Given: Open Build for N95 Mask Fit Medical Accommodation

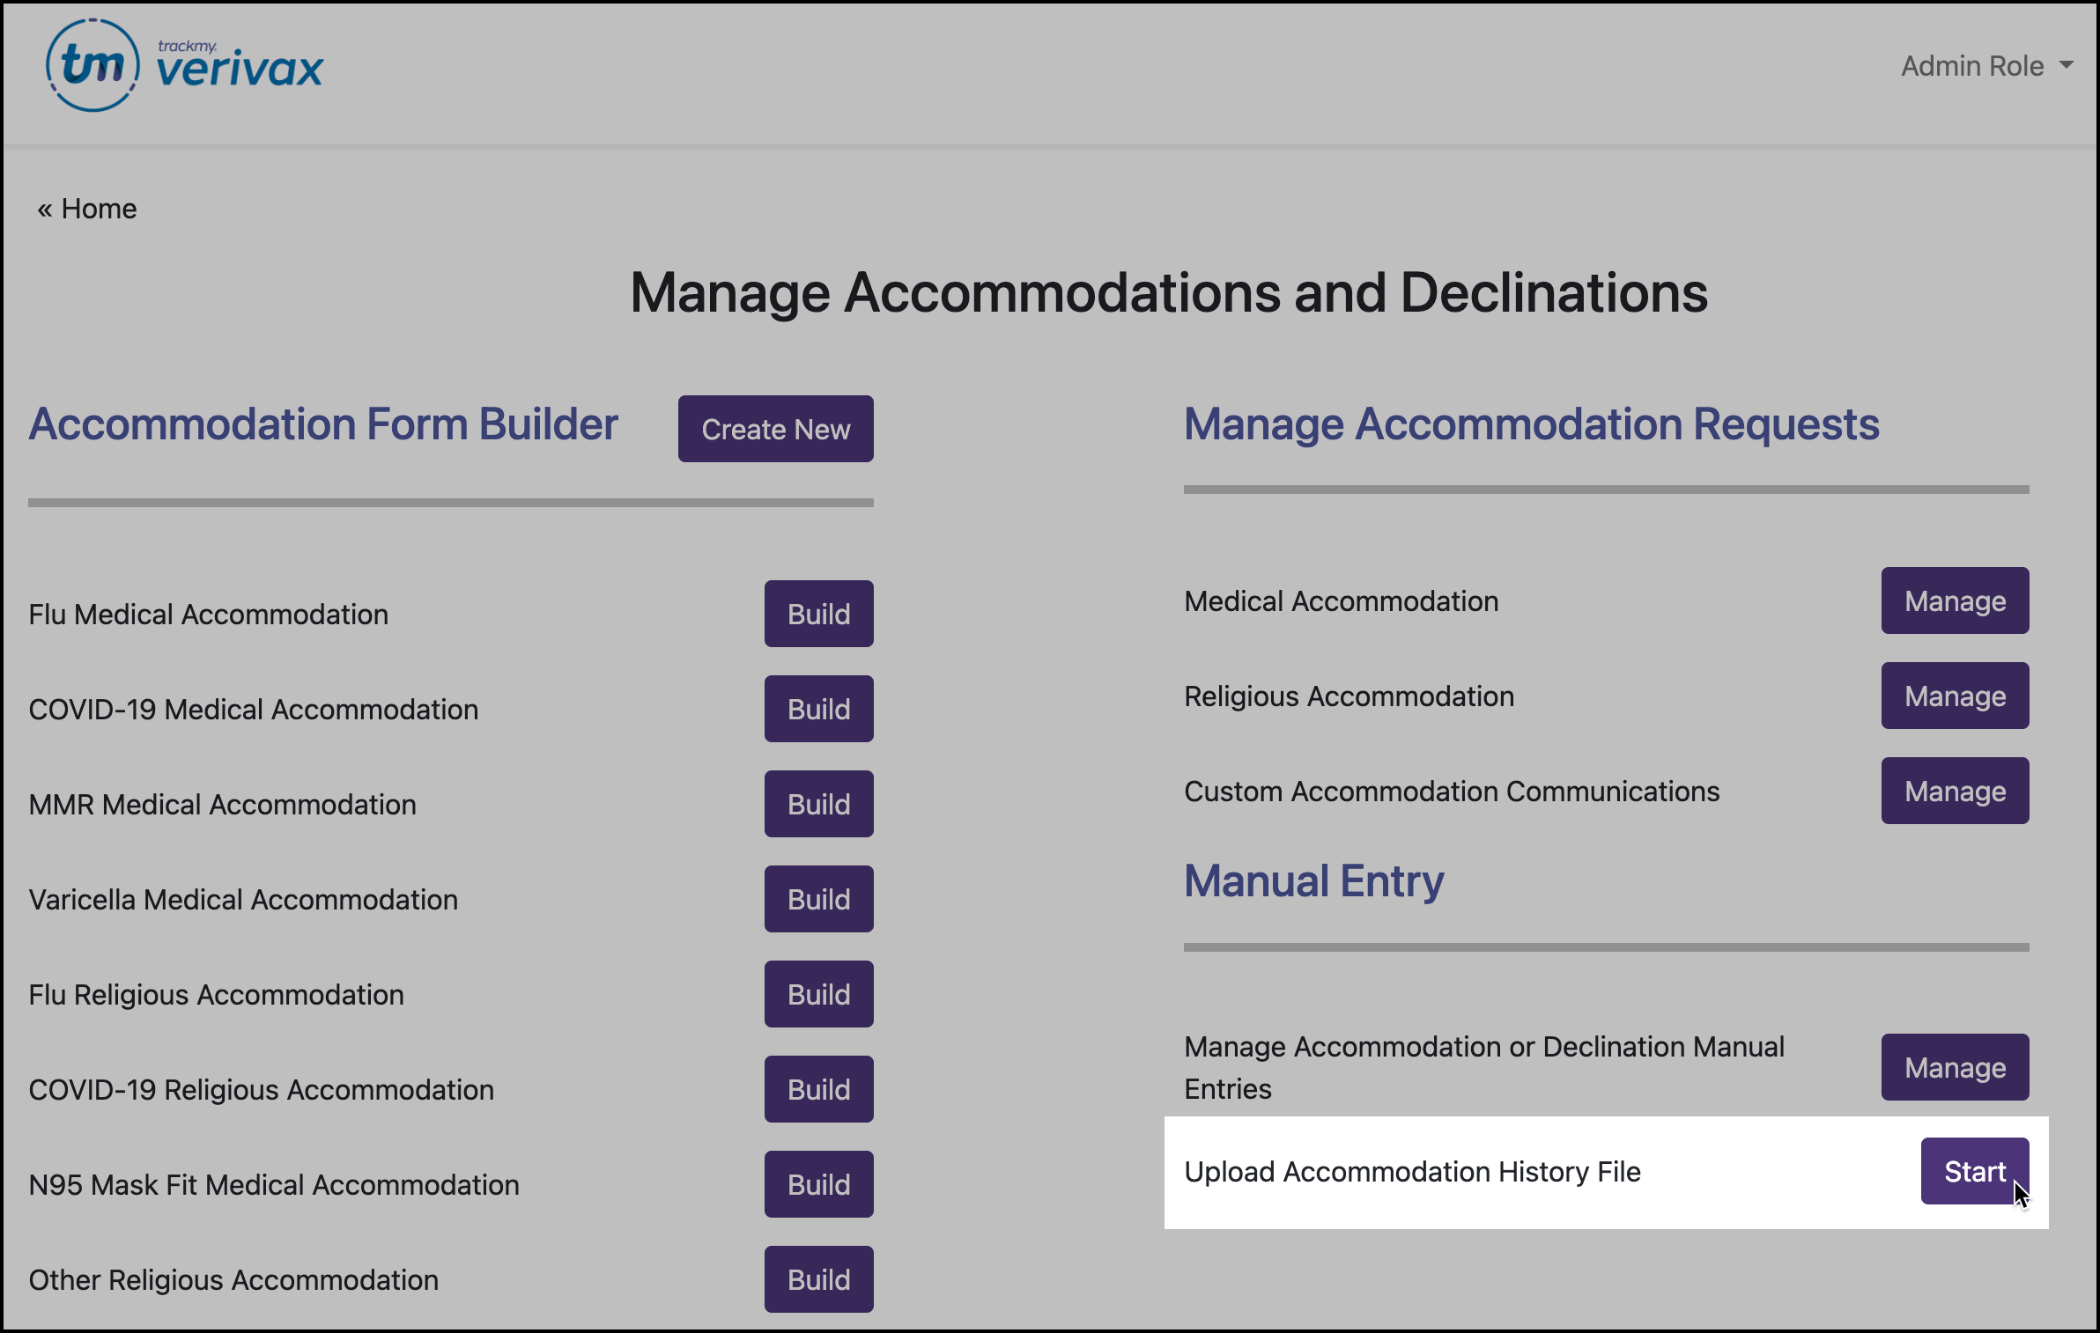Looking at the screenshot, I should [x=817, y=1184].
